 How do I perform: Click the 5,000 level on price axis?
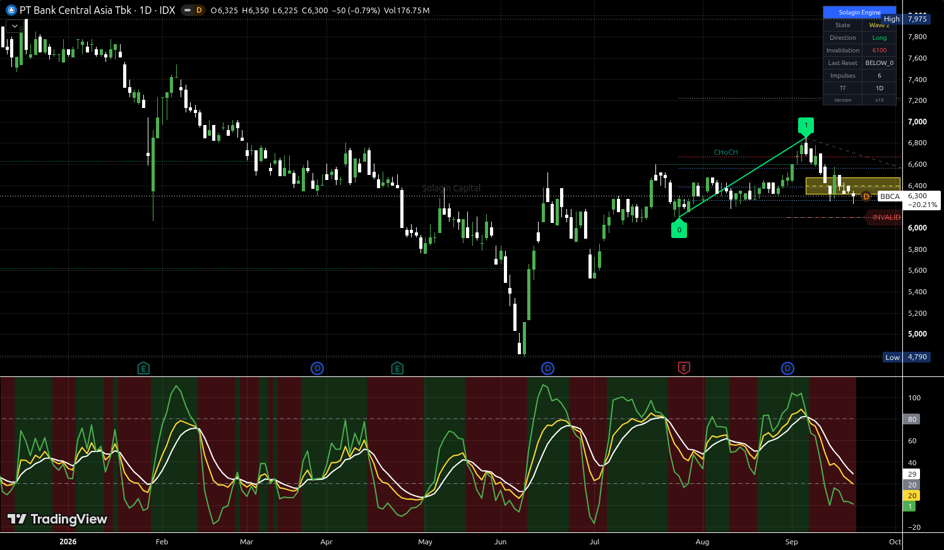[917, 334]
